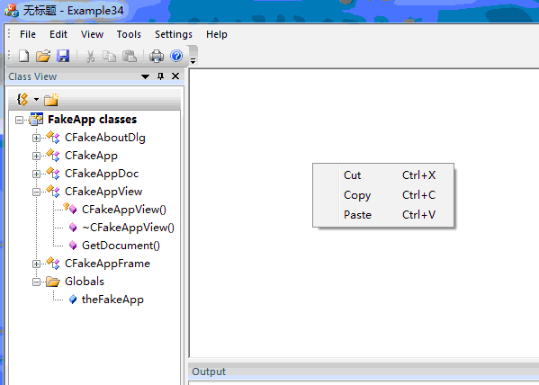Image resolution: width=539 pixels, height=385 pixels.
Task: Select the CFakeAppDoc class label
Action: [x=102, y=174]
